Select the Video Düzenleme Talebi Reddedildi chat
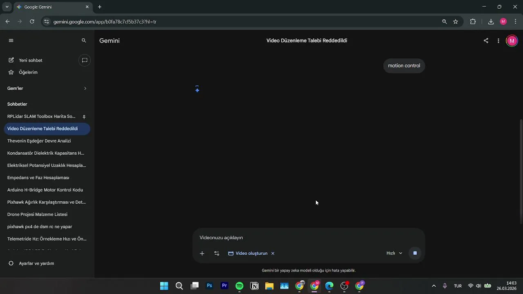The image size is (523, 294). point(47,129)
